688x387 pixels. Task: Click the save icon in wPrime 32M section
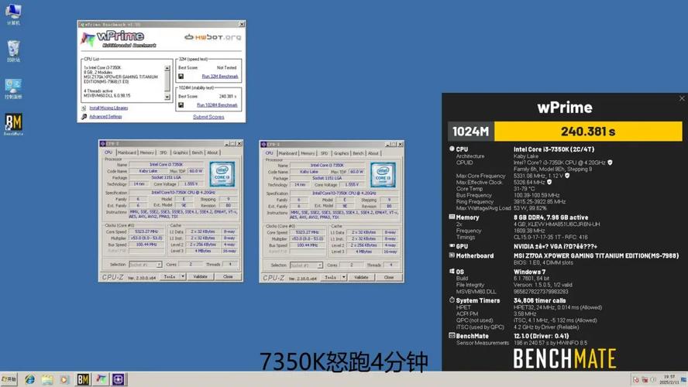pos(181,77)
